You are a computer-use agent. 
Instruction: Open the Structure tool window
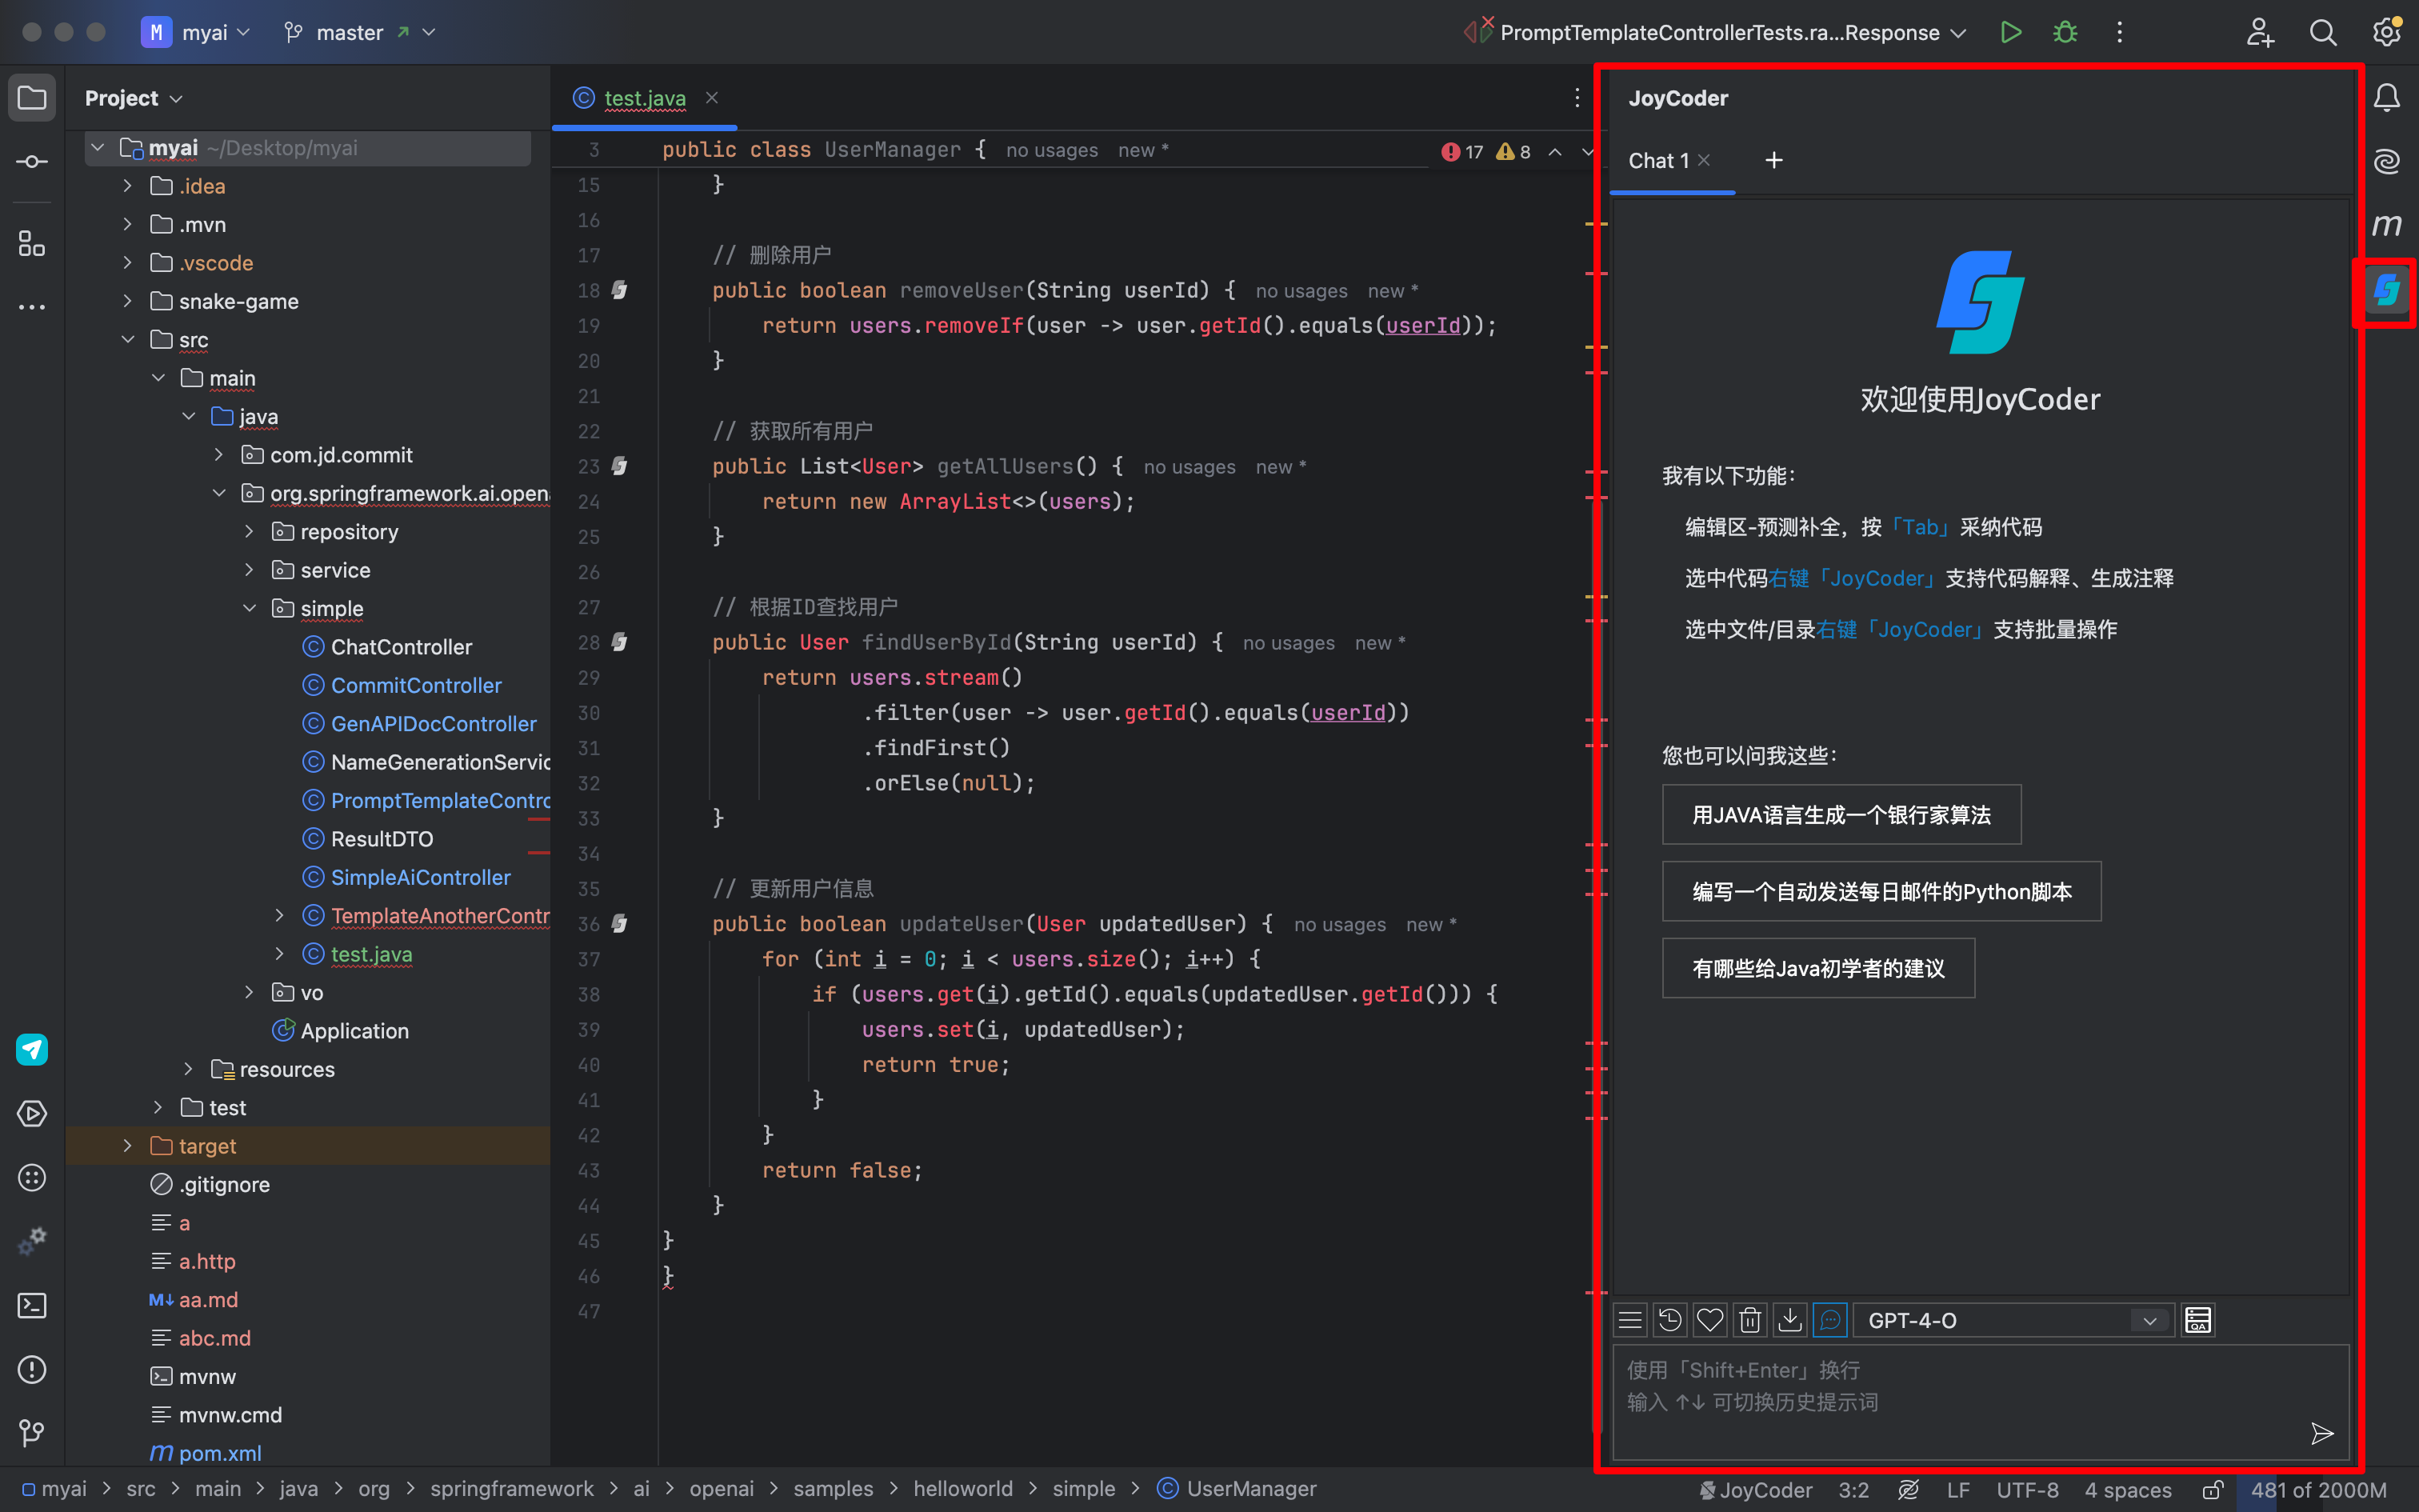(x=32, y=243)
